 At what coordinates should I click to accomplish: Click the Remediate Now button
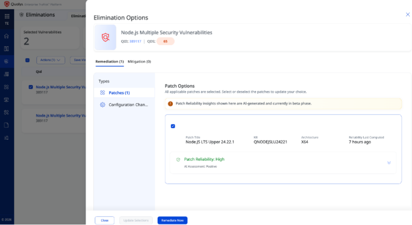point(172,220)
